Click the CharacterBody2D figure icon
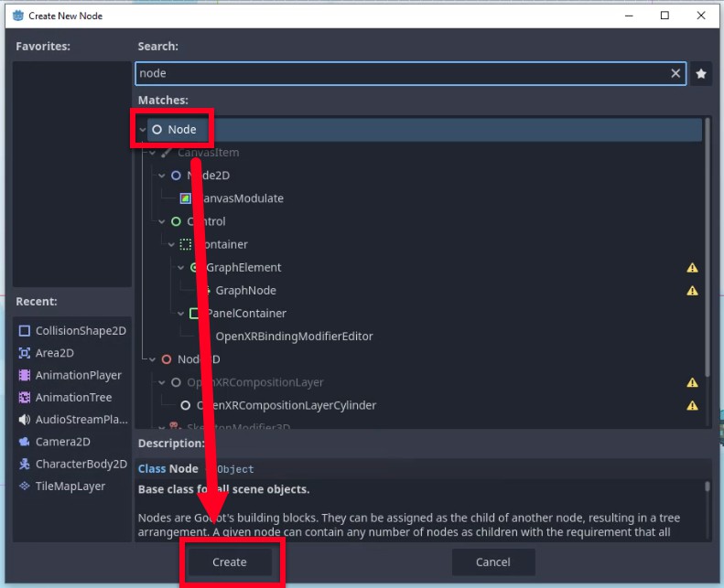This screenshot has height=588, width=724. [25, 464]
